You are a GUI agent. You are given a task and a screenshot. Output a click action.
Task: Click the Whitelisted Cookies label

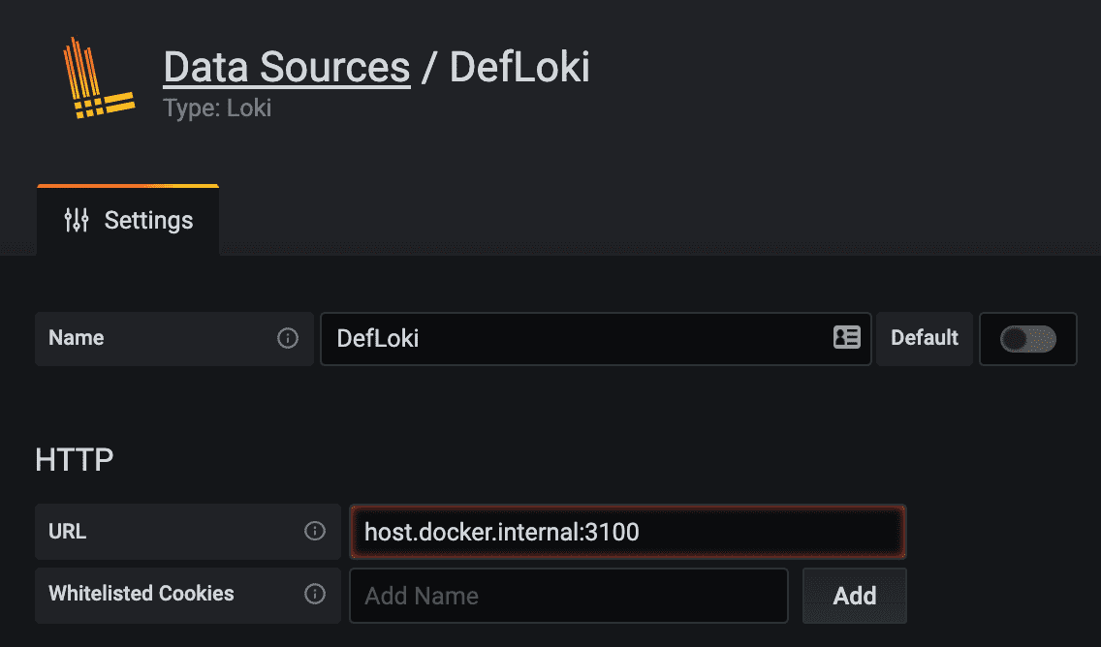point(142,594)
